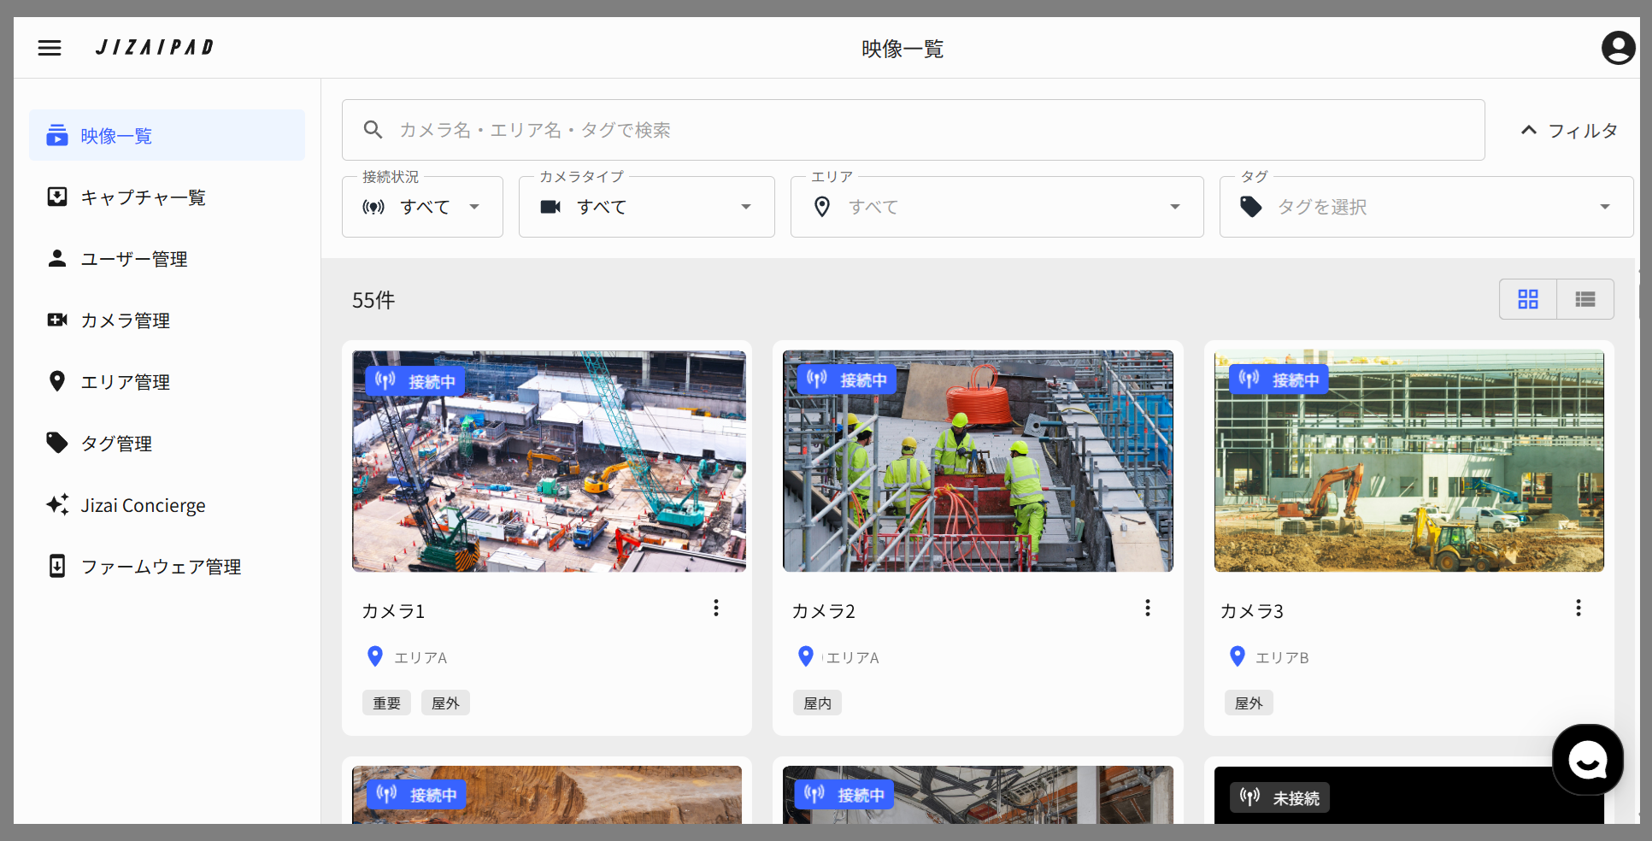Click the search magnifier icon
The height and width of the screenshot is (841, 1652).
[373, 130]
